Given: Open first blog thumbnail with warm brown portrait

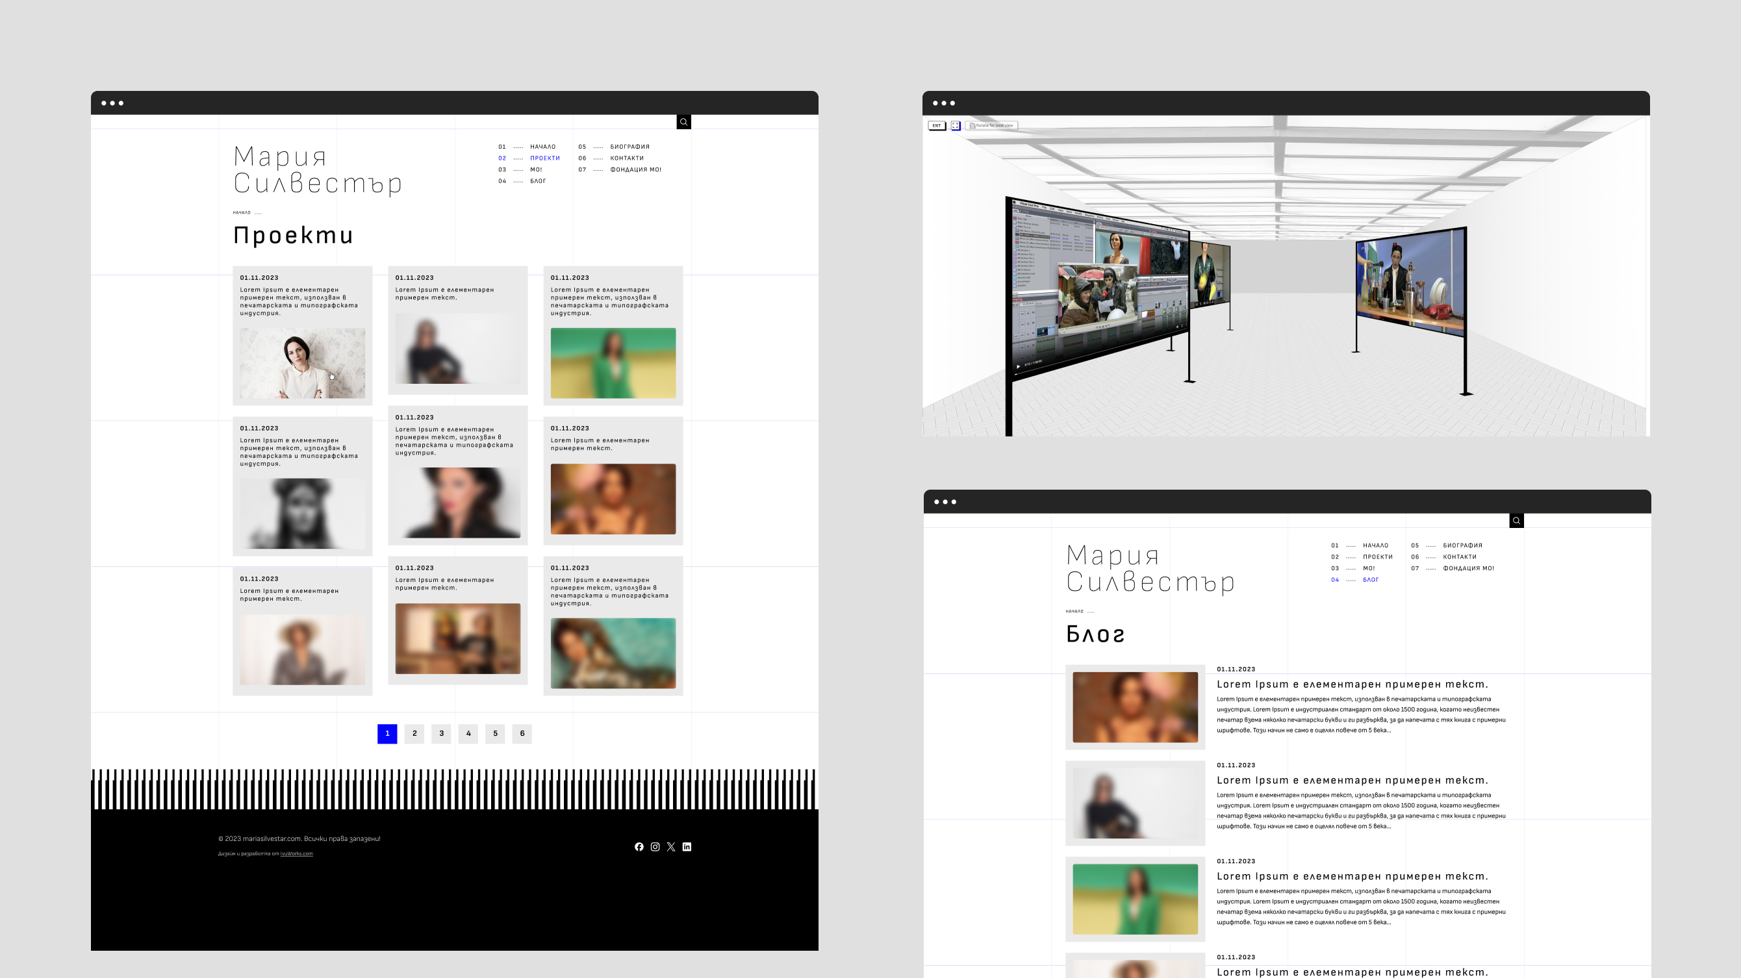Looking at the screenshot, I should click(x=1136, y=707).
